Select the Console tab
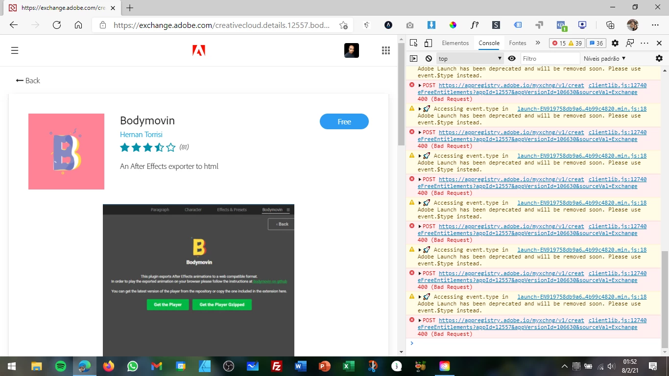The image size is (669, 376). (x=489, y=43)
